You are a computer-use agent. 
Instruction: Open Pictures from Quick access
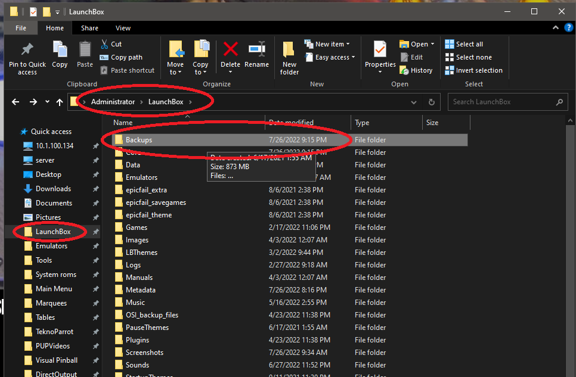pos(42,217)
